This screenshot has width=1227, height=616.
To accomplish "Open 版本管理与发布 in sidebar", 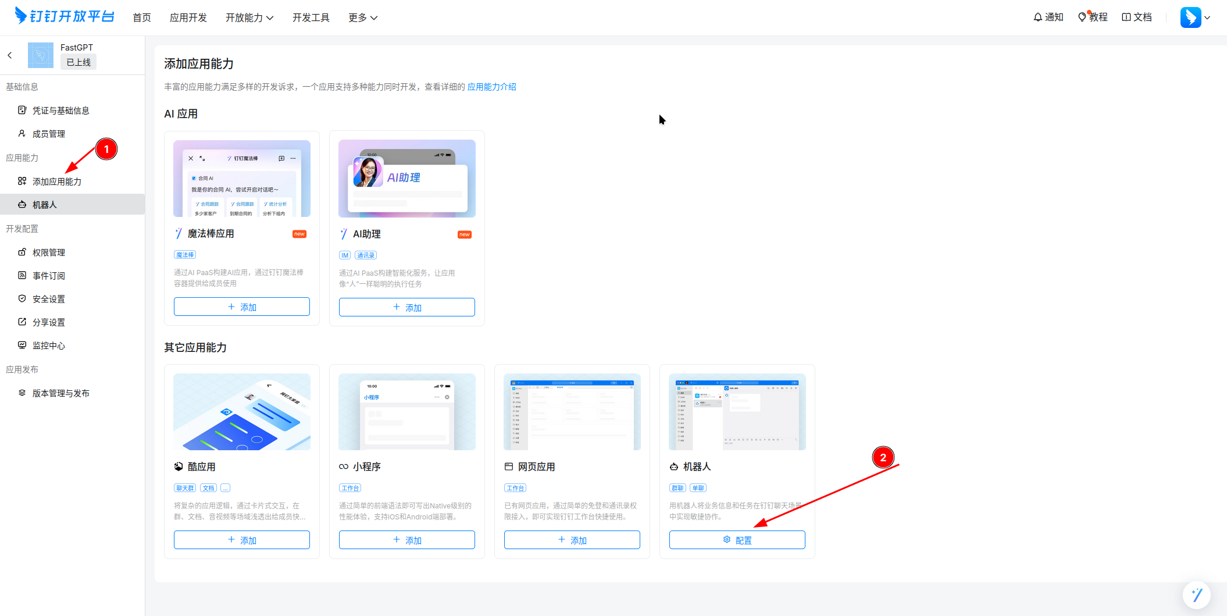I will [x=61, y=393].
